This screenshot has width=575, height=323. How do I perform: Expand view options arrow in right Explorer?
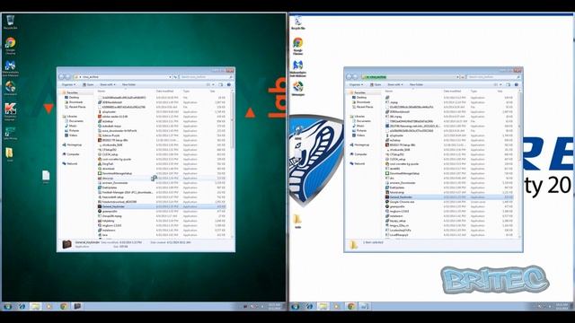500,84
